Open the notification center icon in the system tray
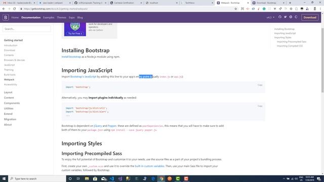 coord(319,178)
